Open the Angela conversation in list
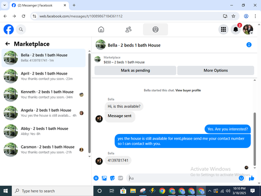 coord(43,113)
